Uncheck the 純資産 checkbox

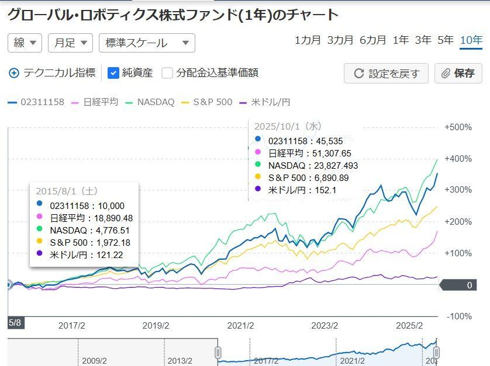click(113, 73)
